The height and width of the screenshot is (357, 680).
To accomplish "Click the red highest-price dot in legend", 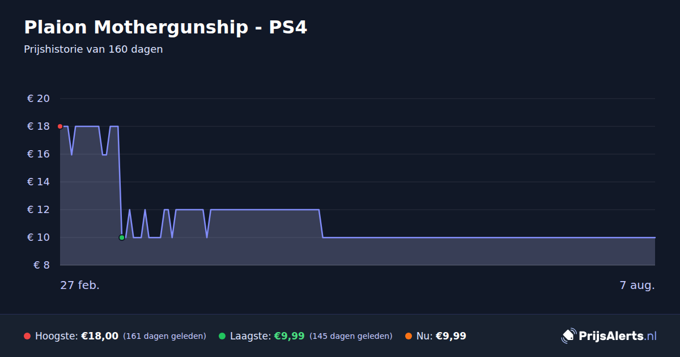I will [27, 336].
